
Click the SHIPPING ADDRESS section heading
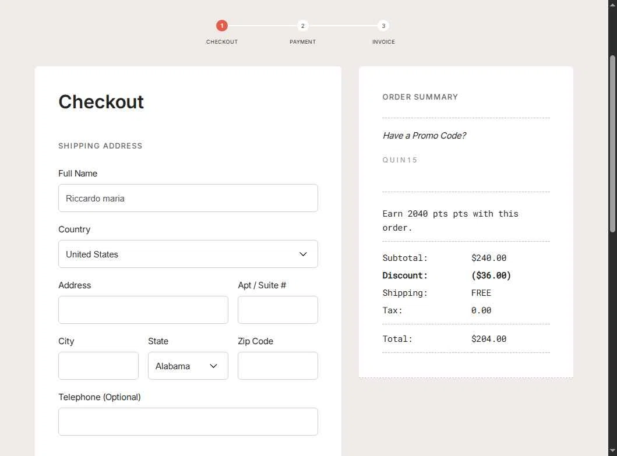[100, 146]
